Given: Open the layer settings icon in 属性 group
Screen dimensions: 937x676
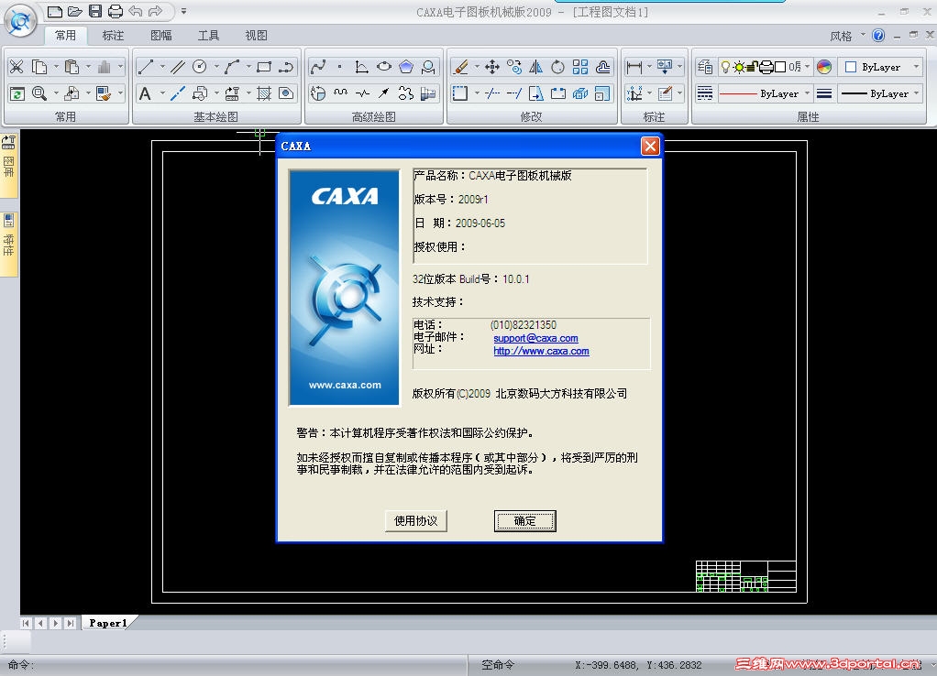Looking at the screenshot, I should coord(705,67).
